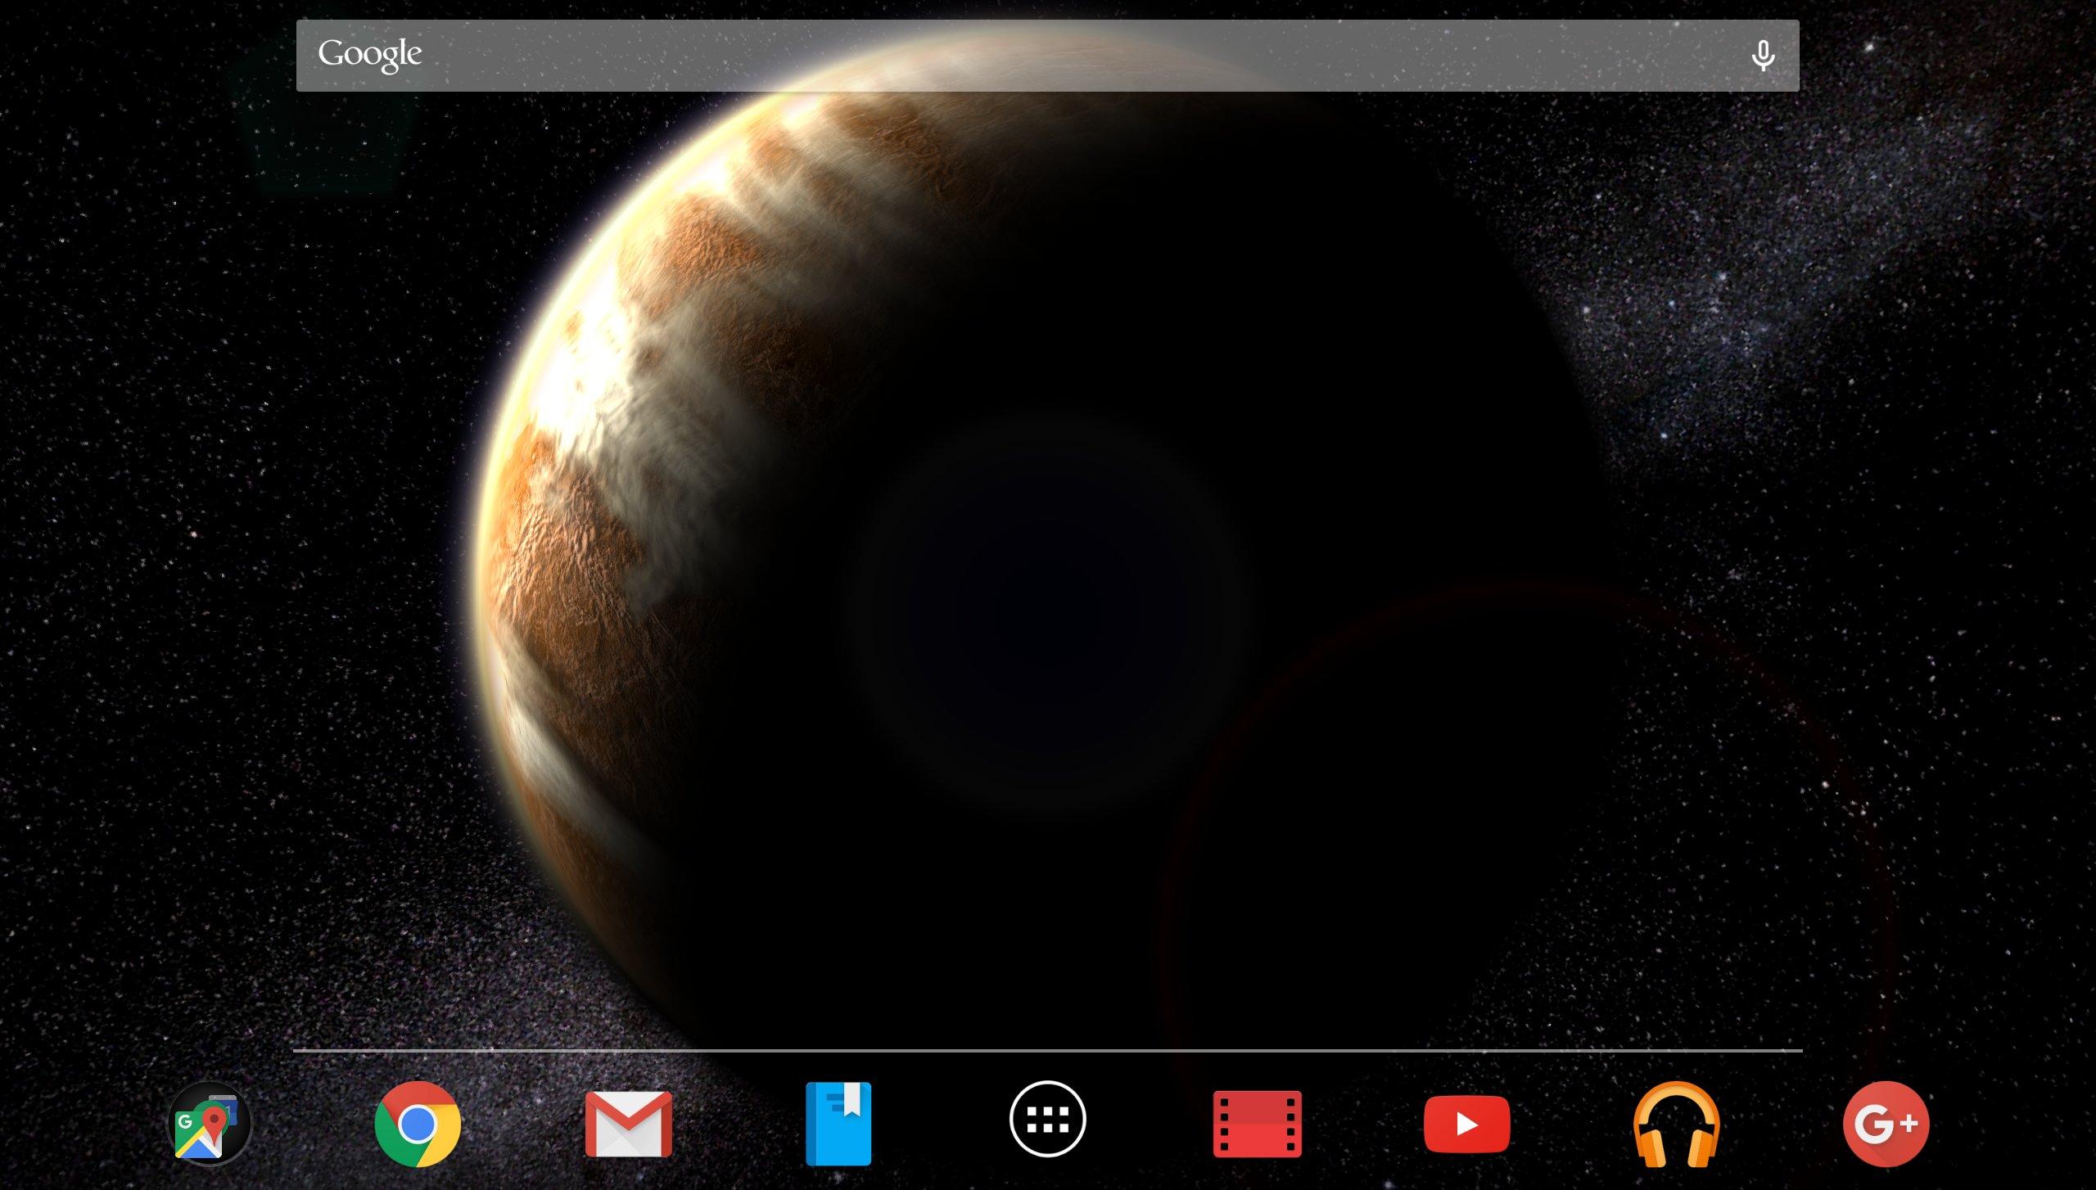Launch Play Movies & TV
The height and width of the screenshot is (1190, 2096).
(1258, 1124)
